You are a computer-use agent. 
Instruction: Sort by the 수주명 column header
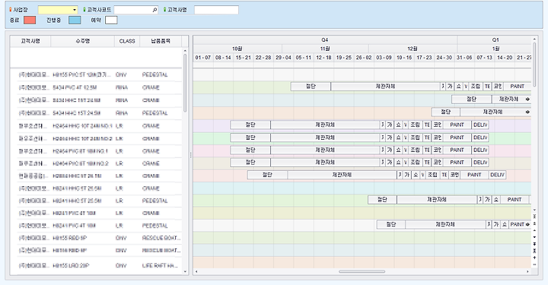pyautogui.click(x=82, y=41)
